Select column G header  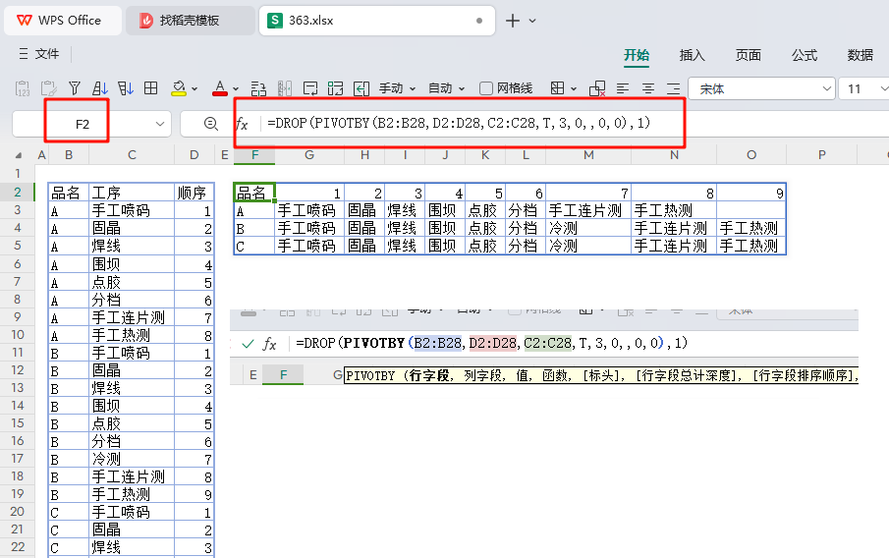click(309, 155)
